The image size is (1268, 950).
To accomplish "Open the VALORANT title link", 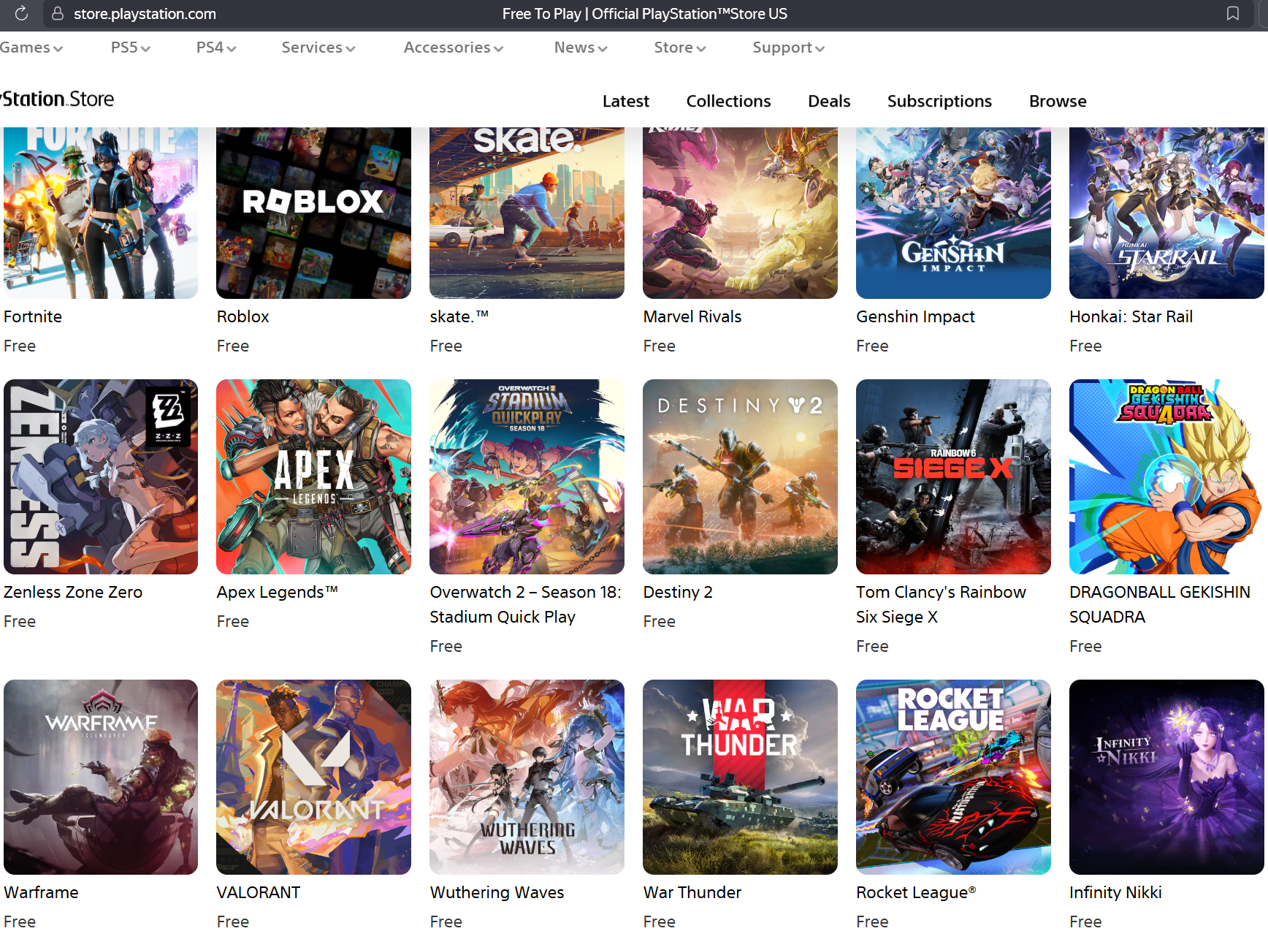I will [259, 892].
